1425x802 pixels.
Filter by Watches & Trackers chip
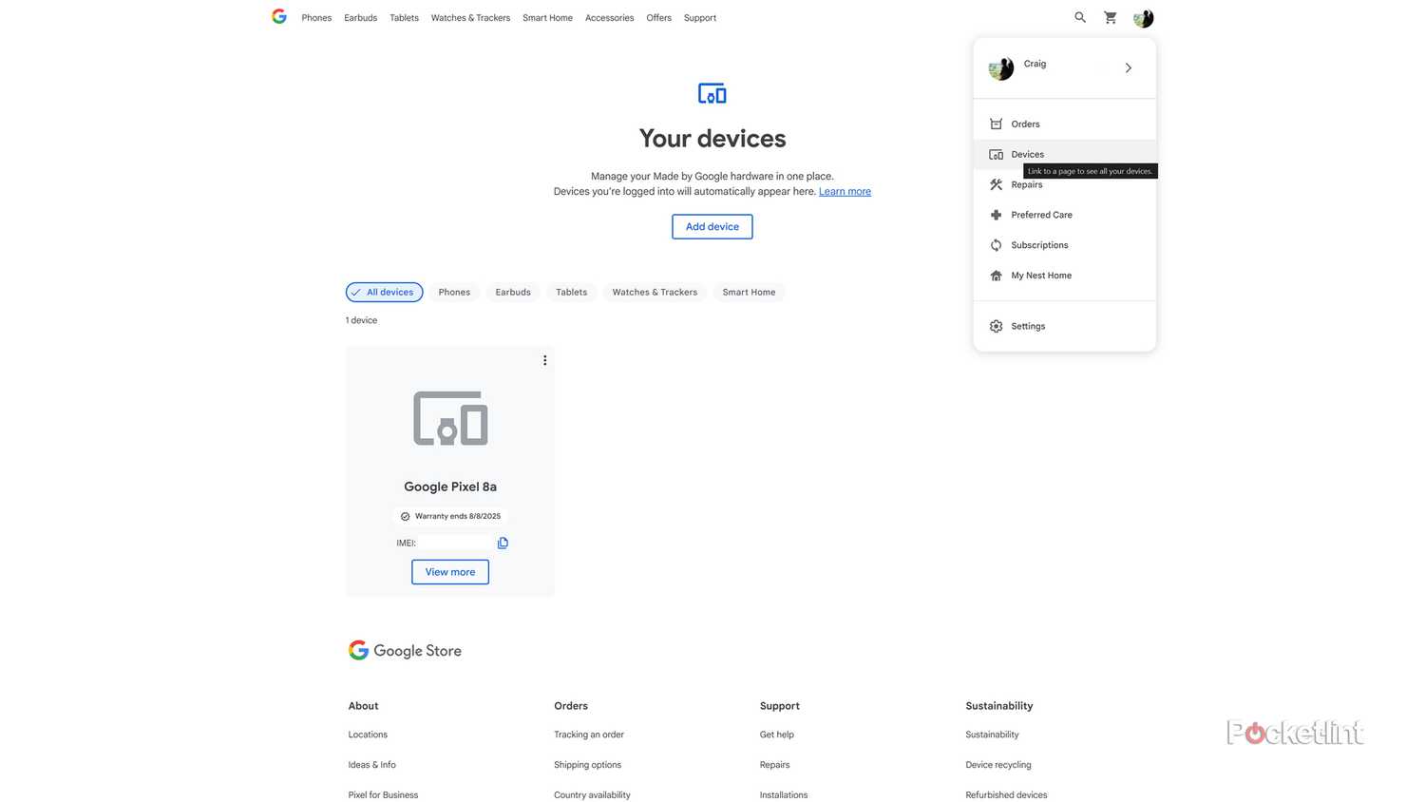click(x=655, y=292)
